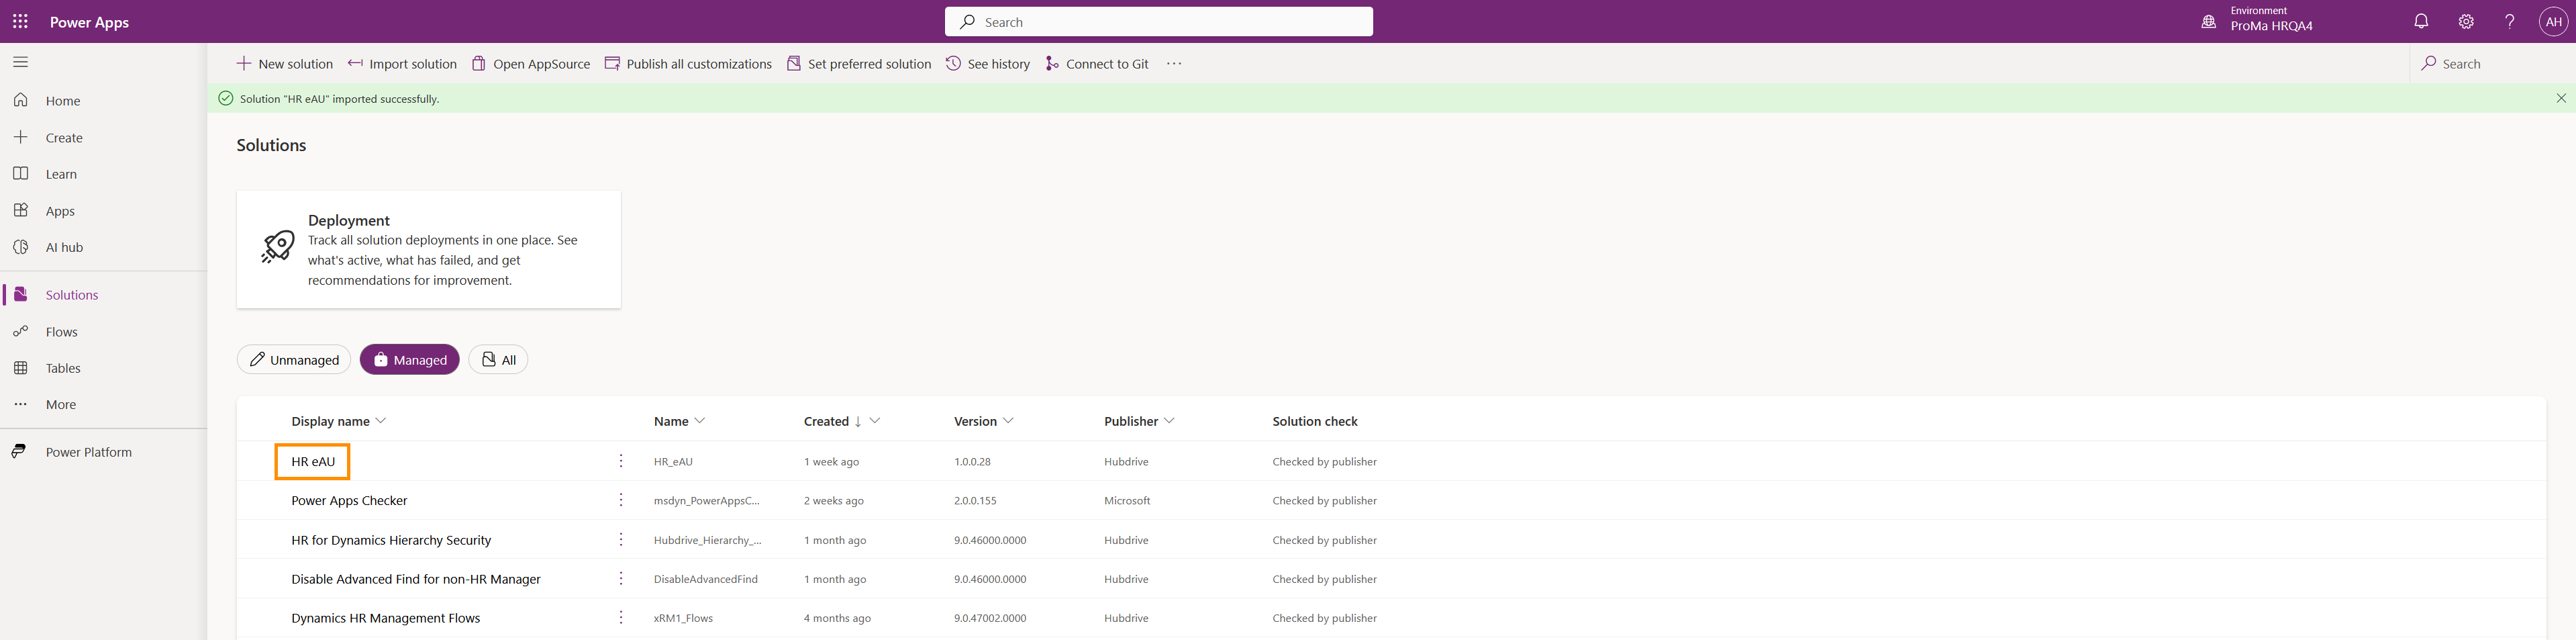This screenshot has height=640, width=2576.
Task: Open the Power Apps Checker solution
Action: click(349, 500)
